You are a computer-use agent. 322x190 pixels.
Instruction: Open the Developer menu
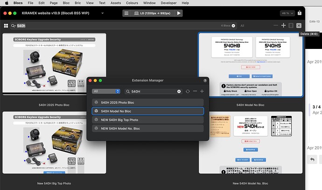click(168, 3)
